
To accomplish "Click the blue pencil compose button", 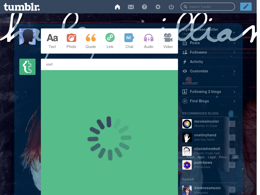I will click(x=246, y=7).
